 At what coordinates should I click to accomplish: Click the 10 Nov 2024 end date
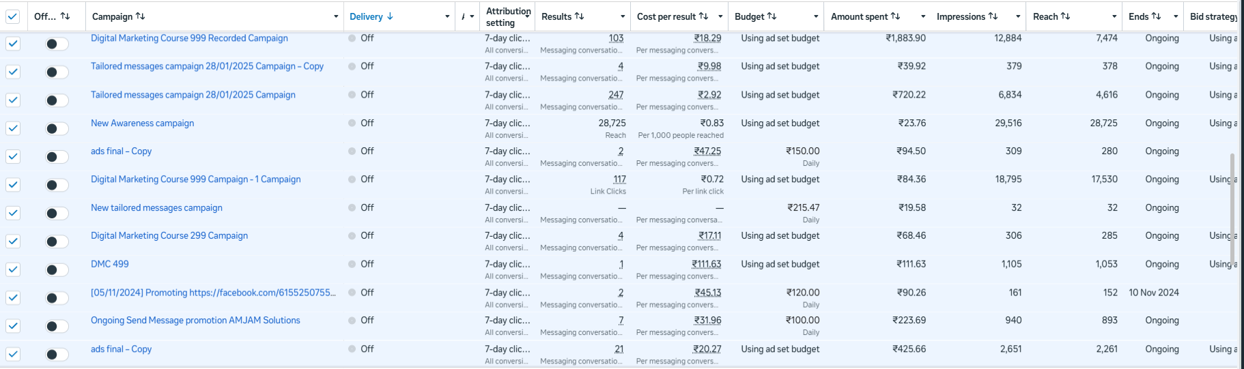click(1154, 293)
